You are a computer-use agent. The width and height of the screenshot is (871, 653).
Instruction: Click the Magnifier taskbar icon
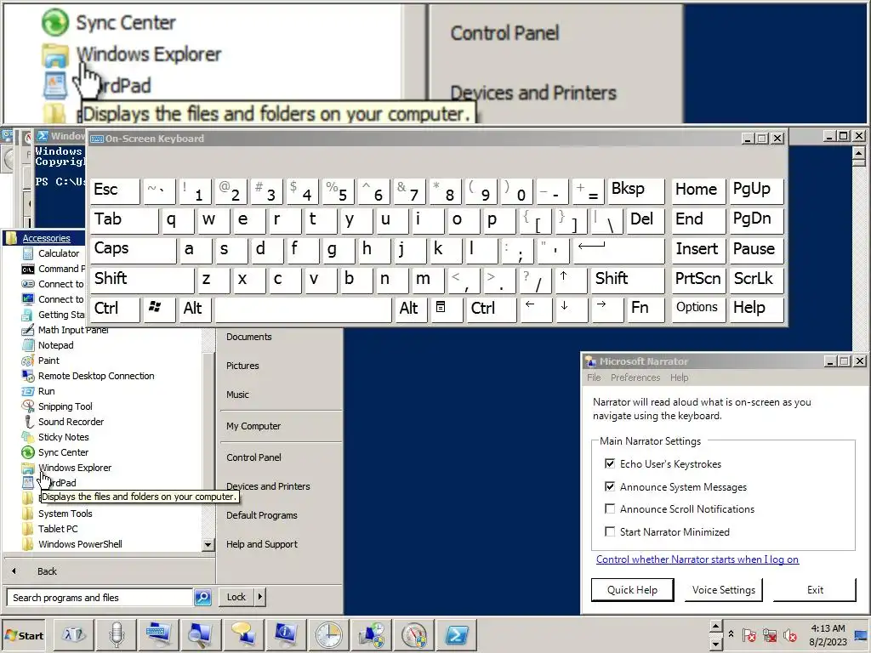click(x=200, y=634)
